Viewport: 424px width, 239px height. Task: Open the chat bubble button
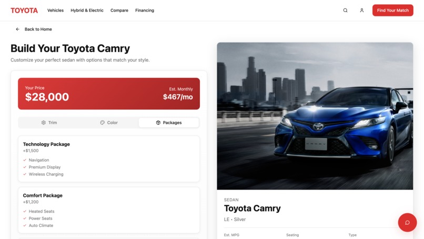click(407, 223)
